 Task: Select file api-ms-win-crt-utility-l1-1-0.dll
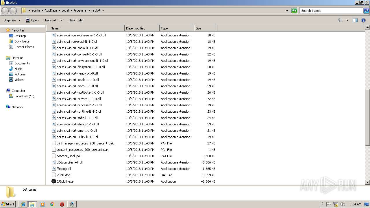tap(77, 137)
